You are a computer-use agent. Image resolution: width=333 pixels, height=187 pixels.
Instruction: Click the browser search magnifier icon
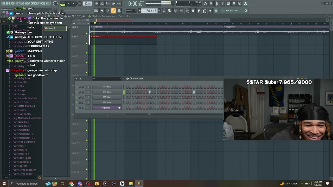coord(40,178)
